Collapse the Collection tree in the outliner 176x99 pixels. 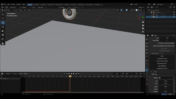coord(149,12)
